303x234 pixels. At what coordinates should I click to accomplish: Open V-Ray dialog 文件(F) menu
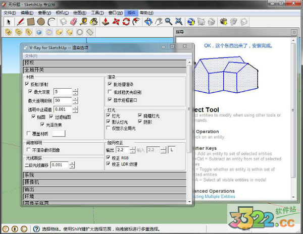click(31, 56)
